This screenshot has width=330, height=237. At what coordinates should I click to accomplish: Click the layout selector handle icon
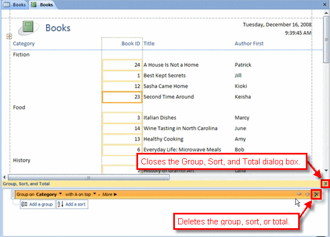[9, 36]
